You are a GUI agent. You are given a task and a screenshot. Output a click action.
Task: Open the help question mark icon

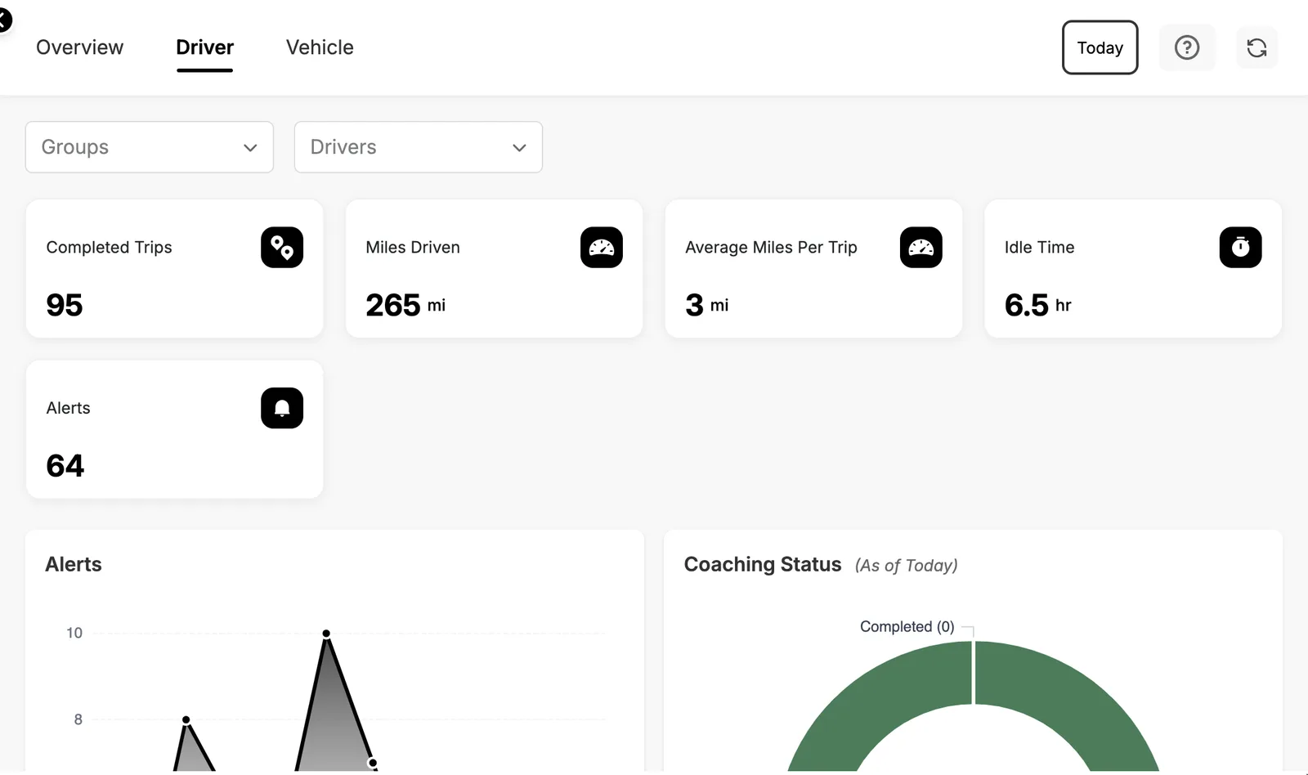point(1187,47)
